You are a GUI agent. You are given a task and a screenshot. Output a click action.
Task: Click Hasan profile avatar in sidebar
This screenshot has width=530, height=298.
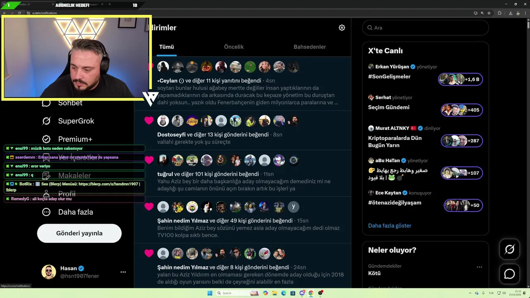point(49,272)
